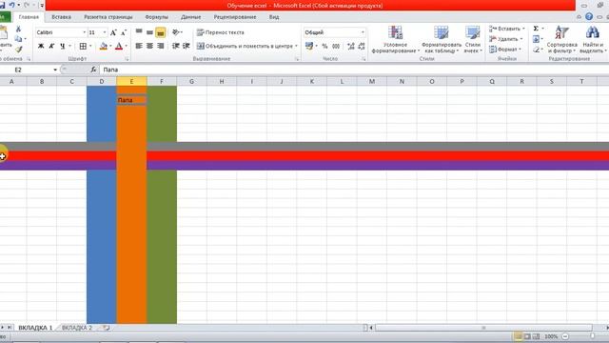
Task: Open the Формат cells dropdown
Action: tap(505, 50)
